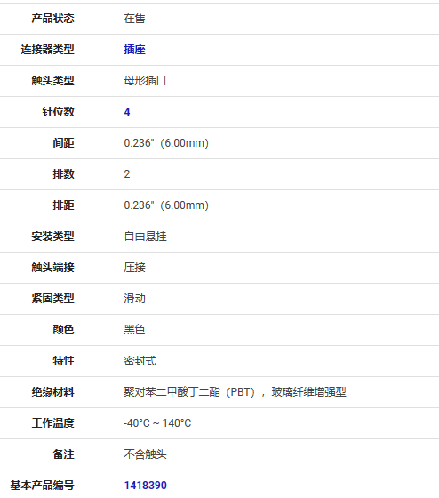Open the 插座 connector type link

(x=134, y=50)
